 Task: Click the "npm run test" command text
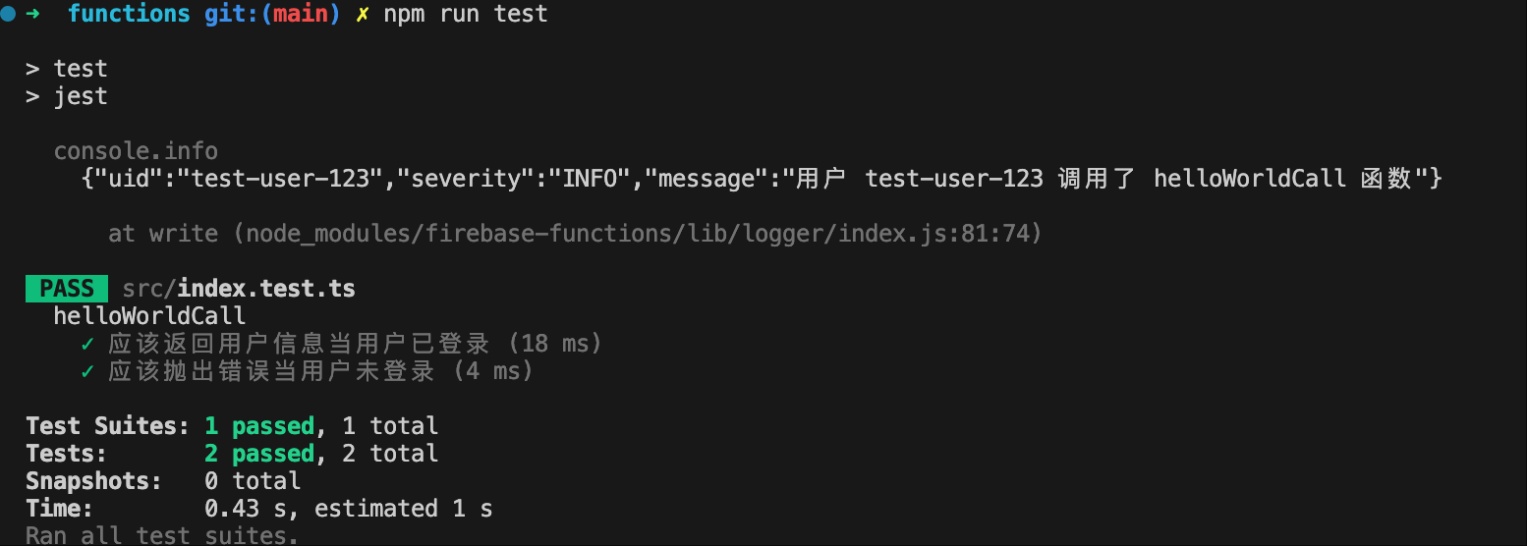(465, 14)
